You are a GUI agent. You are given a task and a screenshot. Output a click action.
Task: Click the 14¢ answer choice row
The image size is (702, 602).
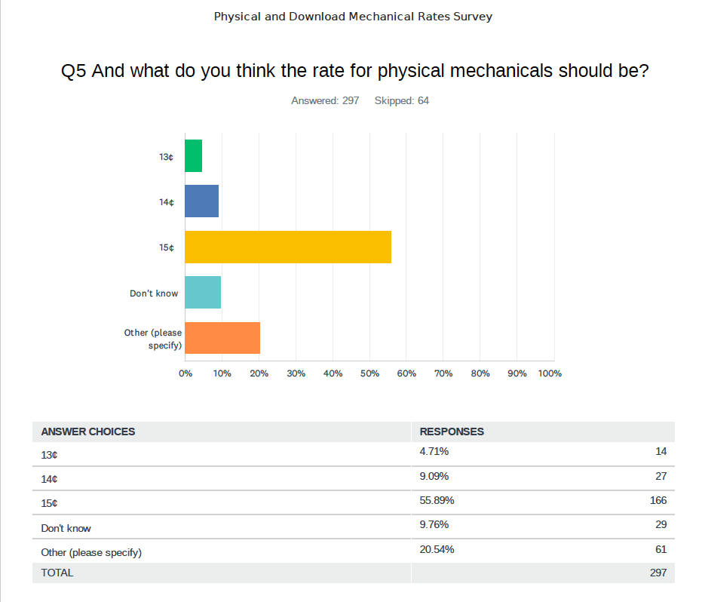[50, 479]
